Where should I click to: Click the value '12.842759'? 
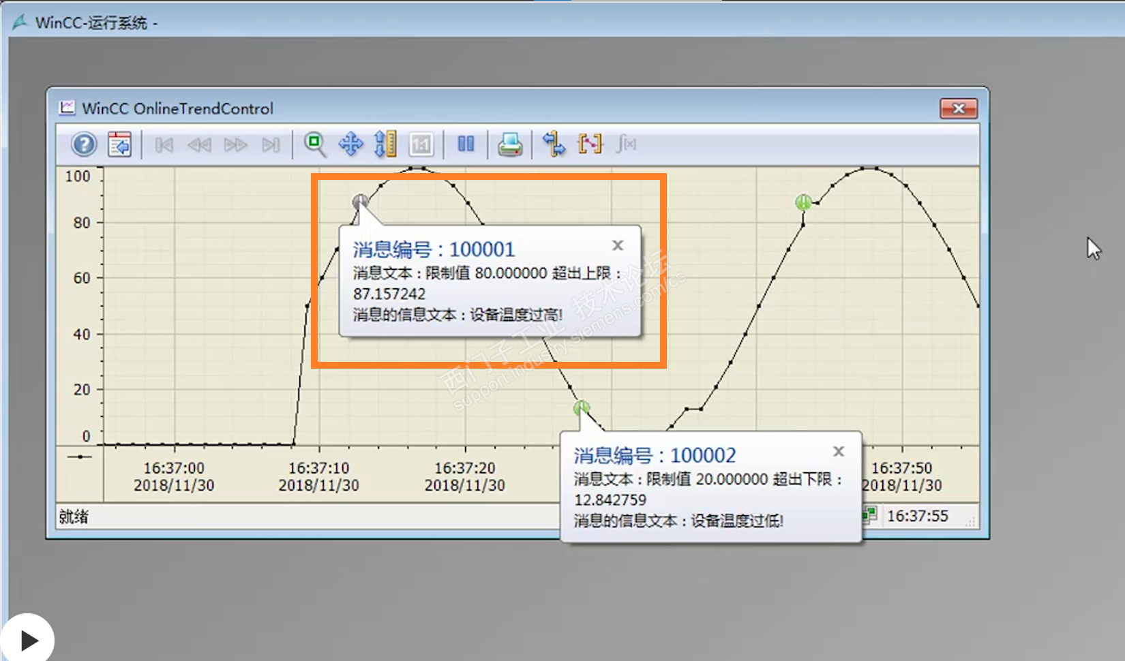tap(610, 499)
